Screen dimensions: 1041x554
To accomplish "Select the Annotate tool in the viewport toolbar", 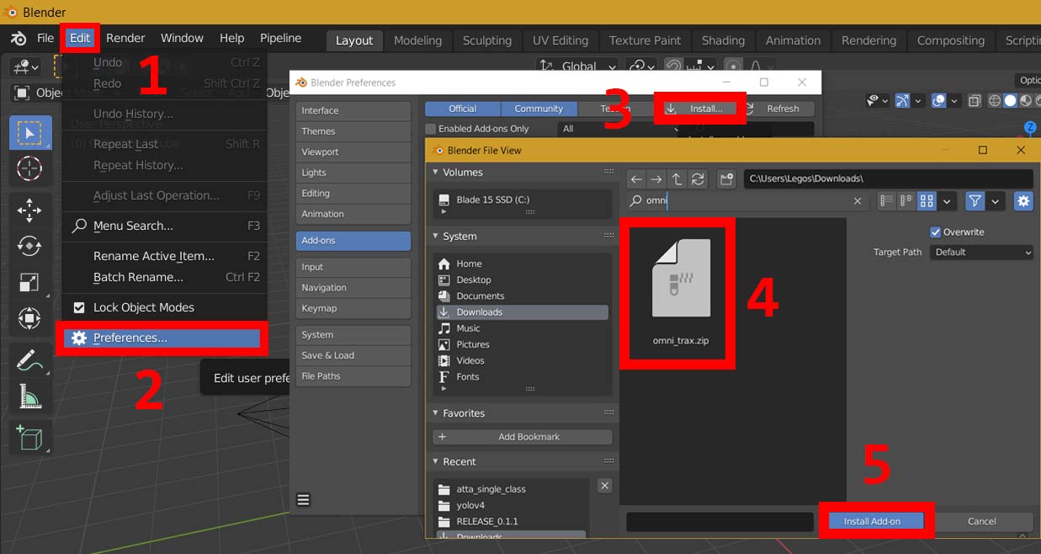I will click(x=29, y=360).
